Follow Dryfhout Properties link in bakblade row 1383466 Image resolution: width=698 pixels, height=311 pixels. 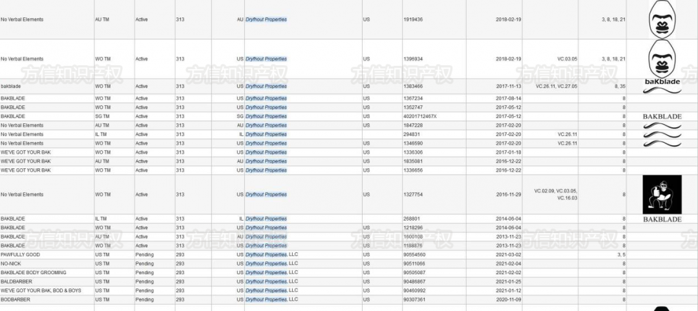coord(266,86)
